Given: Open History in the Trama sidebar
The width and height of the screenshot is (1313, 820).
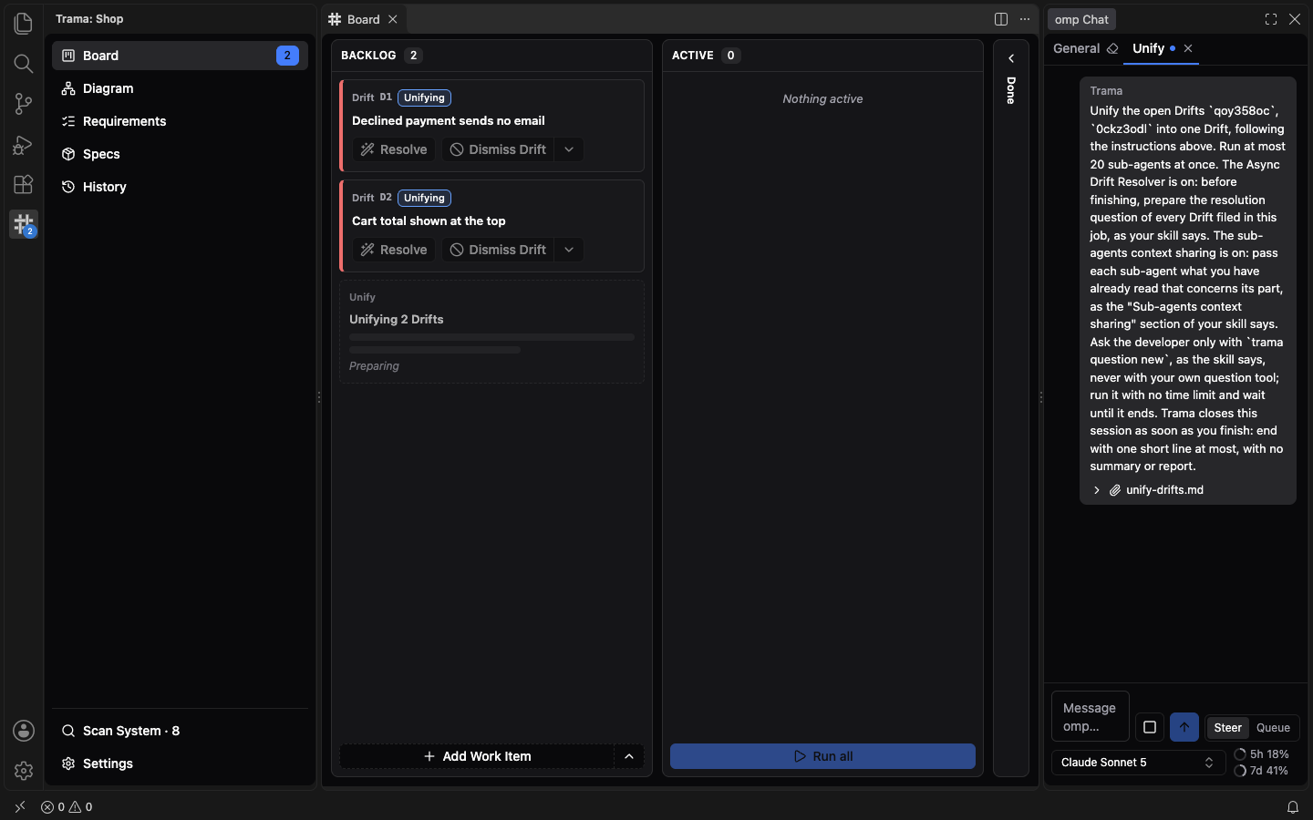Looking at the screenshot, I should pyautogui.click(x=180, y=187).
